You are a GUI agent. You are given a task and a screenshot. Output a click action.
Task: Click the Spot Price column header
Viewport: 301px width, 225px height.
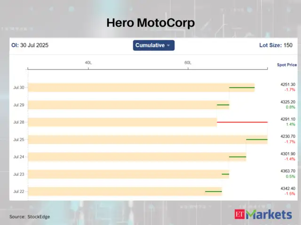click(x=287, y=65)
